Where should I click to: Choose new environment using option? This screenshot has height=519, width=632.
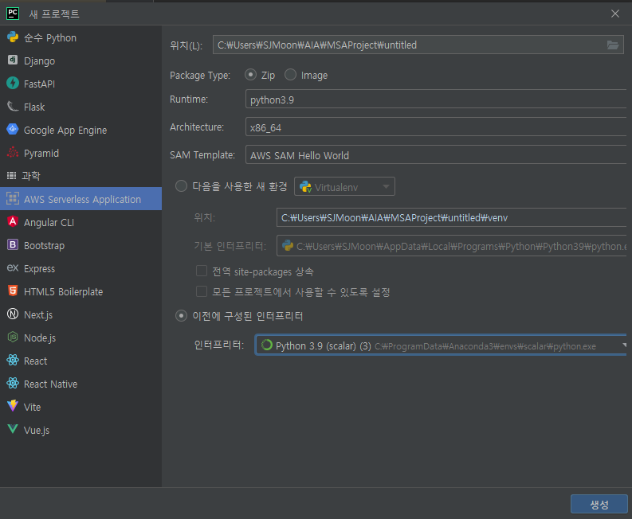[x=181, y=186]
